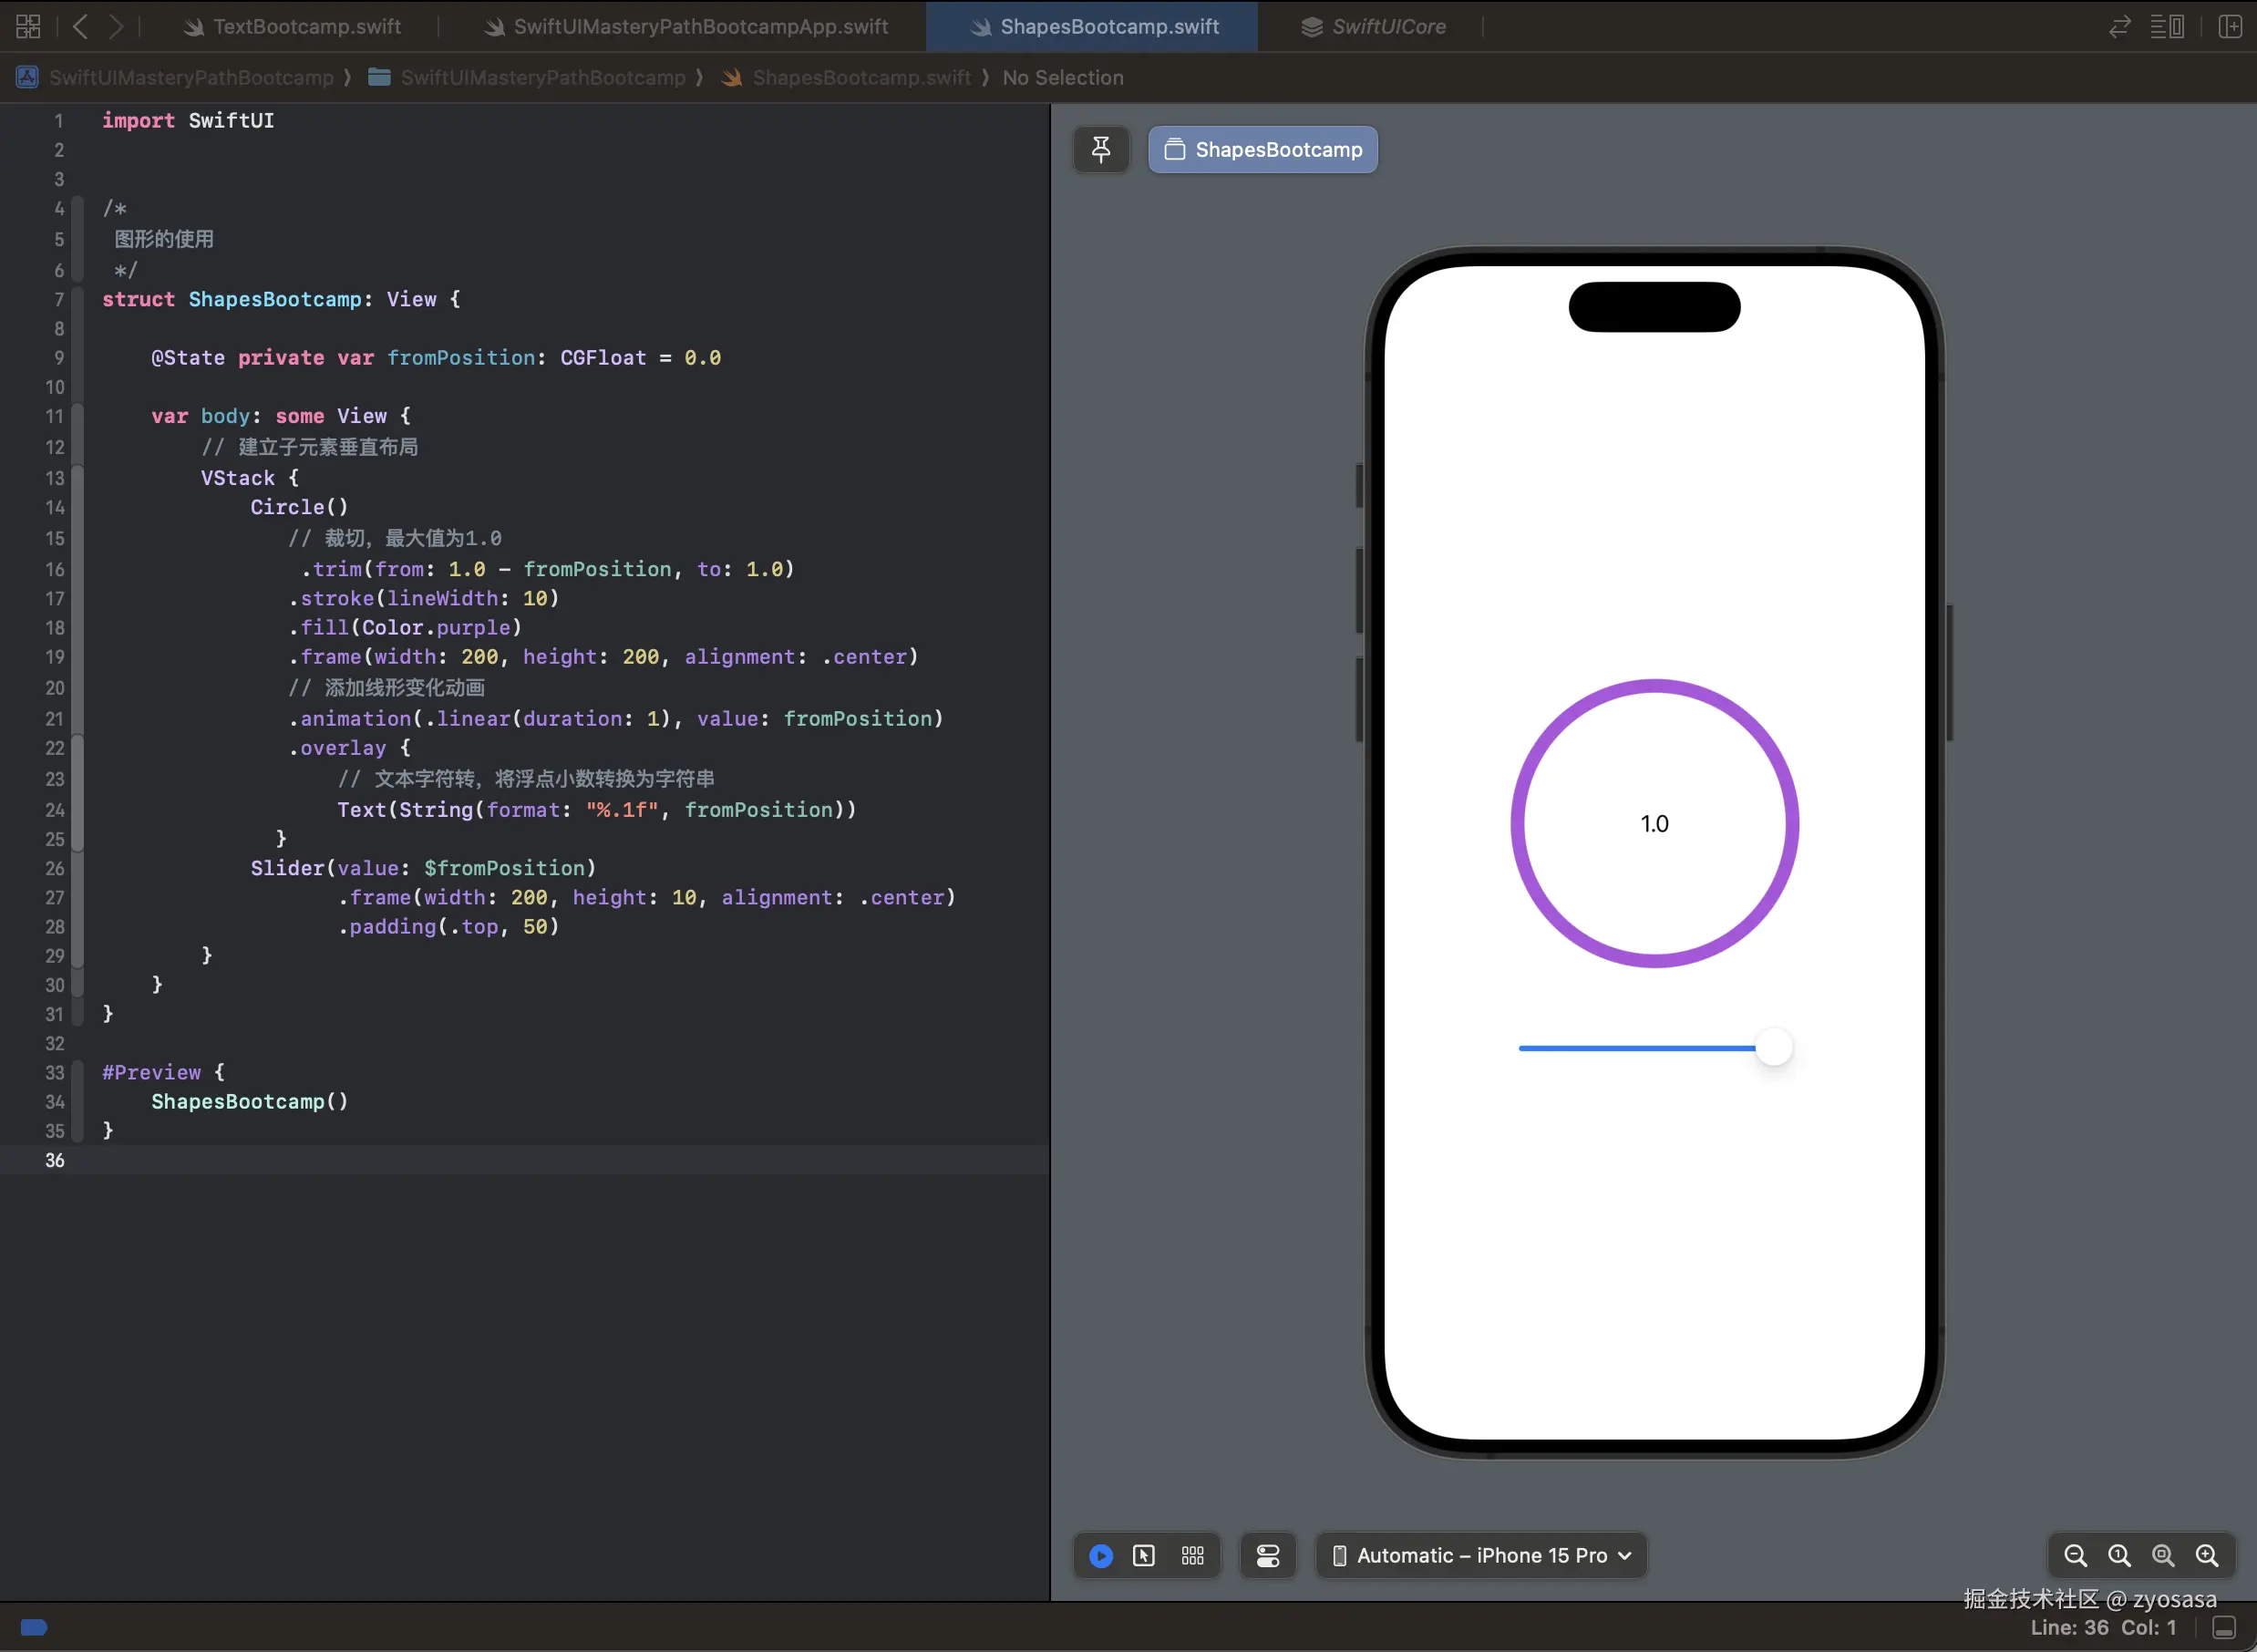
Task: Zoom out the preview canvas
Action: click(x=2075, y=1556)
